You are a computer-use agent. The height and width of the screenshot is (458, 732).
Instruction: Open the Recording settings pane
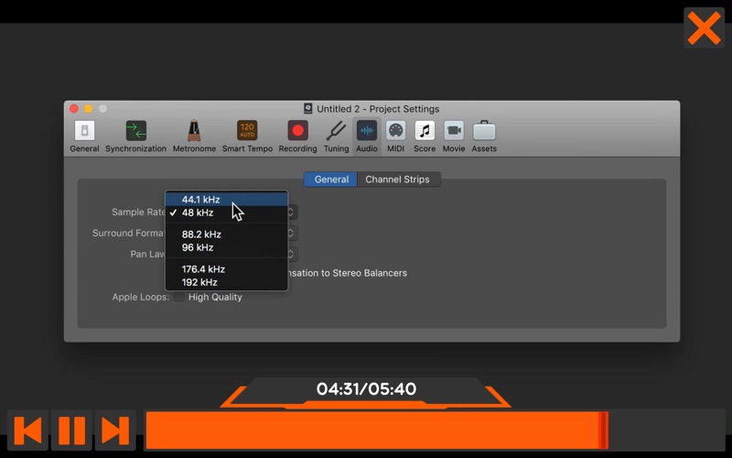(x=297, y=136)
